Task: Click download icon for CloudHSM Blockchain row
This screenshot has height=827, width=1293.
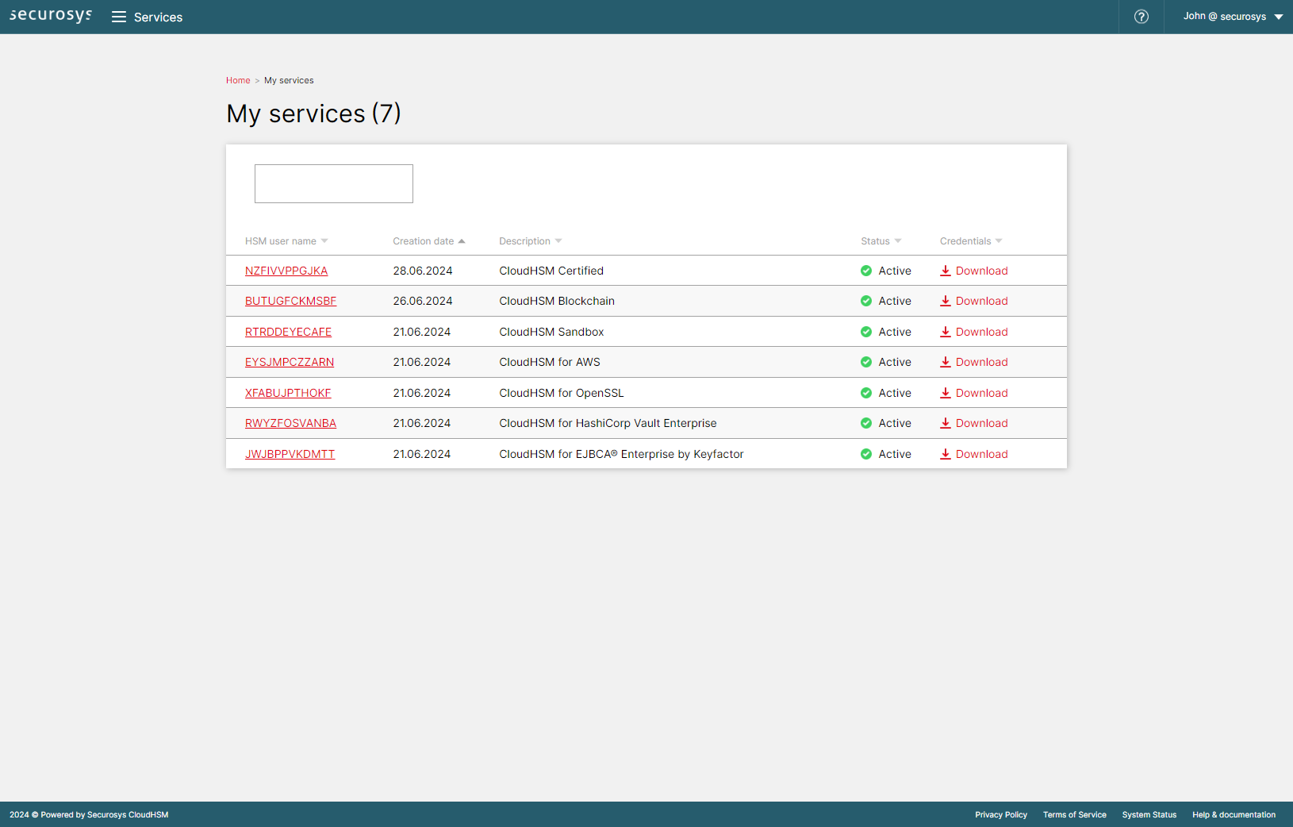Action: point(945,301)
